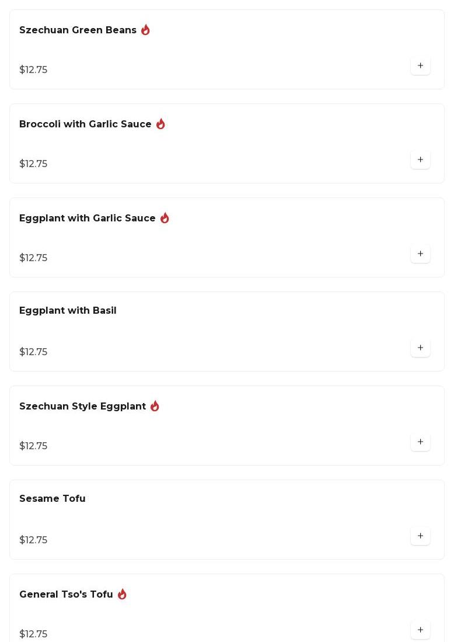This screenshot has height=642, width=454.
Task: Select General Tso's Tofu title
Action: click(66, 595)
